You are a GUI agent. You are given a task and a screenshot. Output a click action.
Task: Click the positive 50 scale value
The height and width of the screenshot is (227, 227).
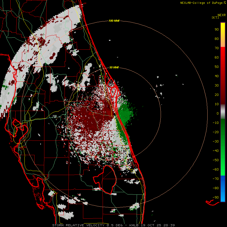(217, 67)
